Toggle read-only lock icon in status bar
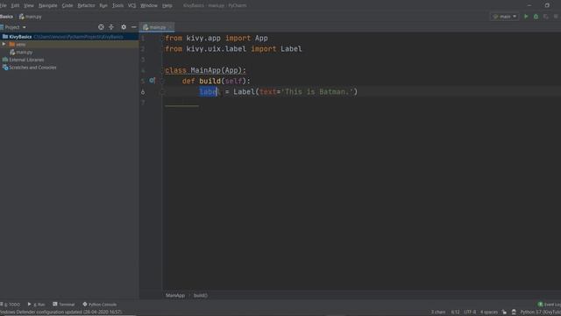The width and height of the screenshot is (561, 316). 504,312
